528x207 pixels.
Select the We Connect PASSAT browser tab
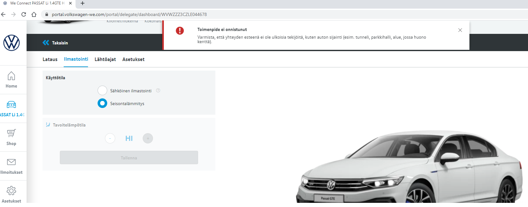tap(38, 3)
